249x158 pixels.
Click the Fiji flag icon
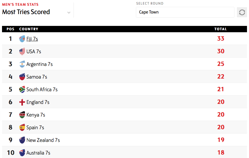coord(22,39)
